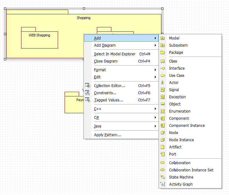
Task: Expand the Add Diagram submenu arrow
Action: pos(155,45)
